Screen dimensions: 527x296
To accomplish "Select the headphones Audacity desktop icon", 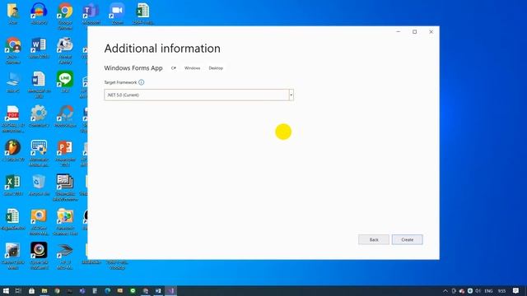I will (x=39, y=13).
